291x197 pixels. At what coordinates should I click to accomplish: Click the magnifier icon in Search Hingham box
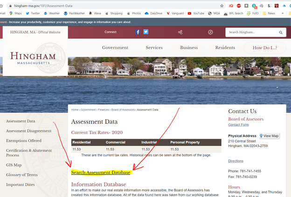pyautogui.click(x=281, y=33)
